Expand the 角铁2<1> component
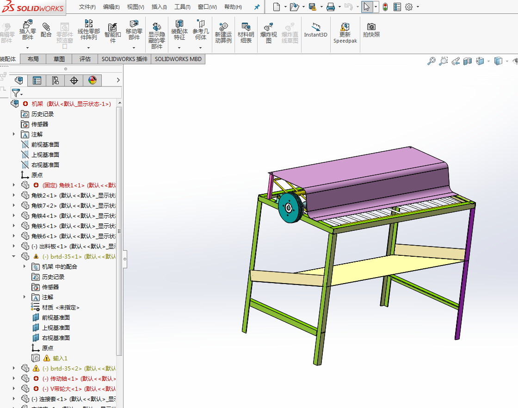518x408 pixels. pos(14,195)
